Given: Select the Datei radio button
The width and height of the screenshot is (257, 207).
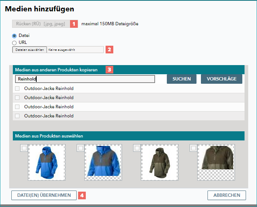Looking at the screenshot, I should tap(14, 35).
